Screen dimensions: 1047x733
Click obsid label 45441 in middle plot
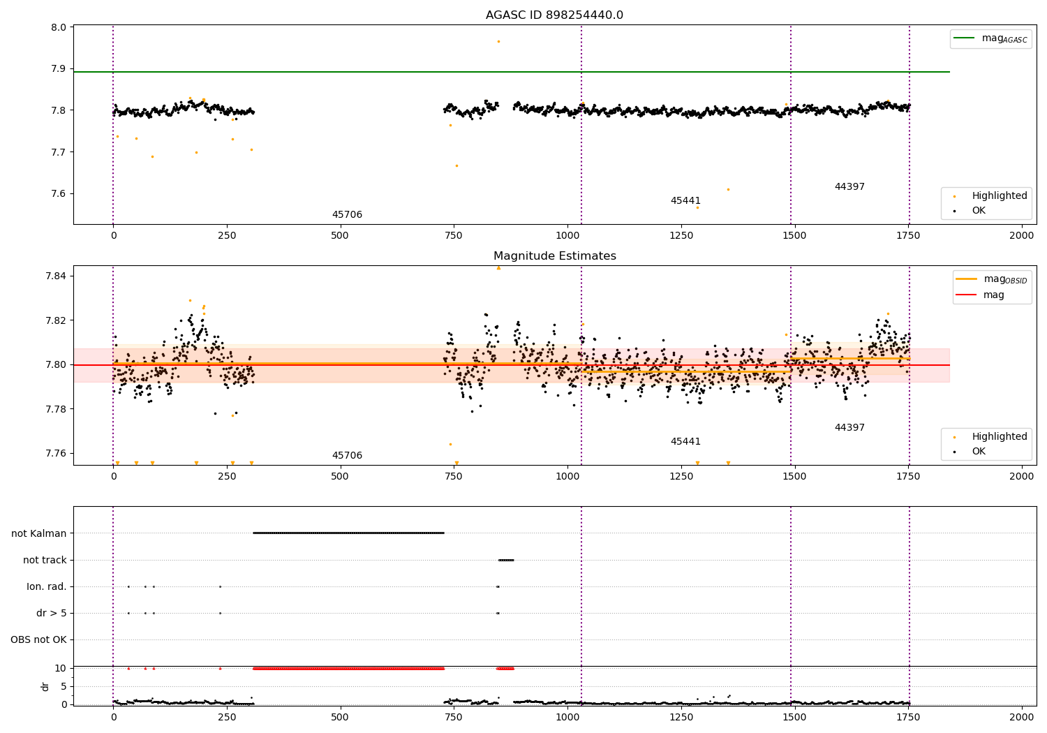[x=685, y=441]
